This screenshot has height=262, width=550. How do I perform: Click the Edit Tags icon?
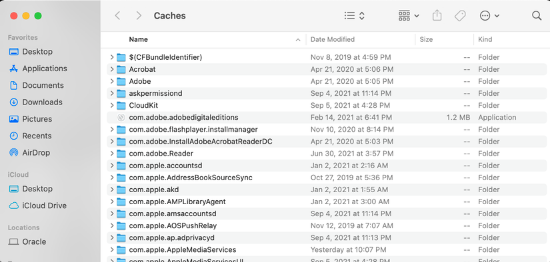(x=460, y=16)
